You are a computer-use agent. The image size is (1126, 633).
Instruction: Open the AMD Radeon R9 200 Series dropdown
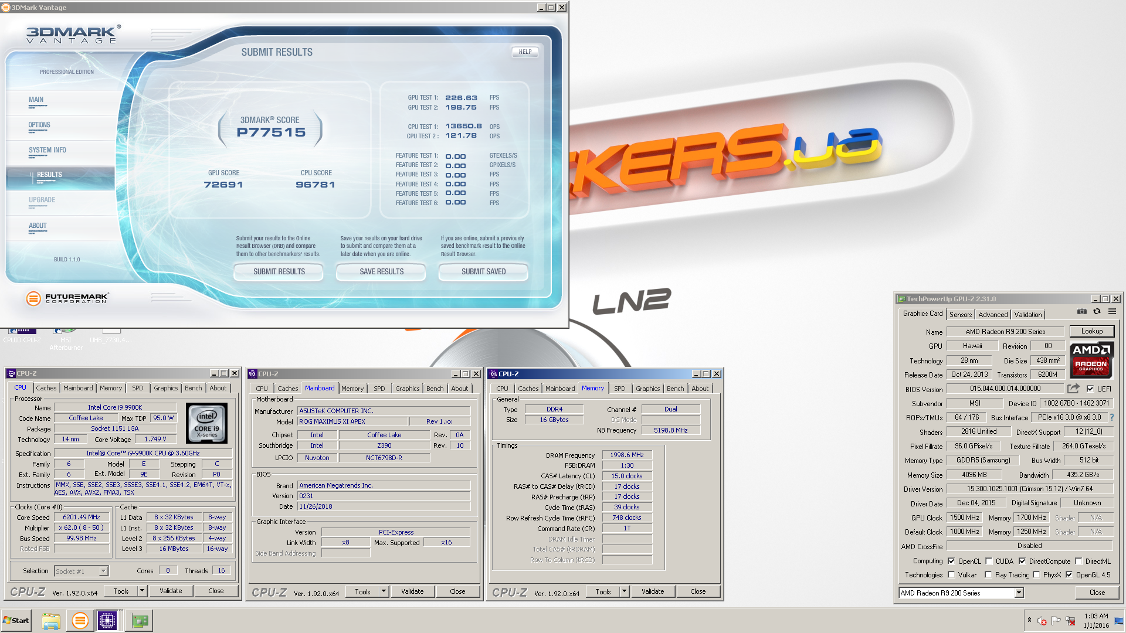point(1019,593)
